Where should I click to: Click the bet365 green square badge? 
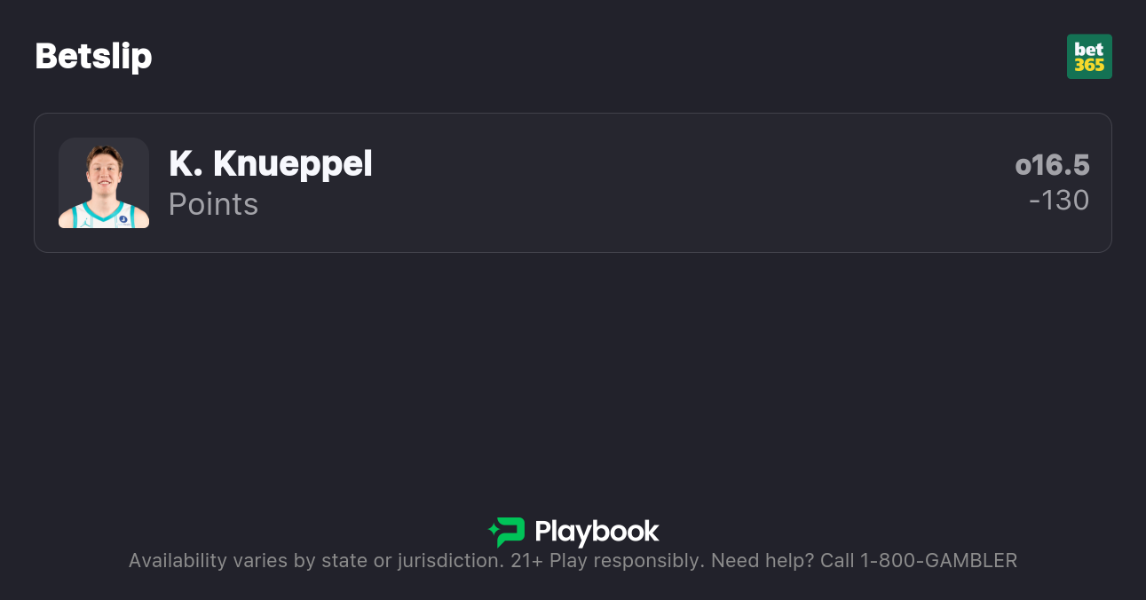(1089, 56)
